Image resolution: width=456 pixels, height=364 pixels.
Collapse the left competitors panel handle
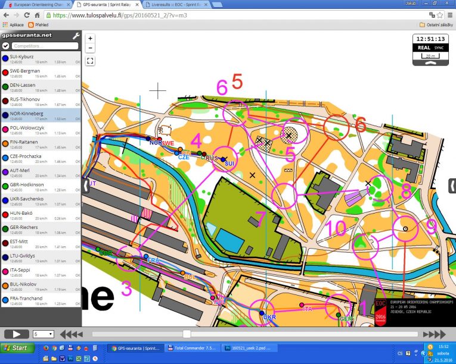click(x=85, y=186)
